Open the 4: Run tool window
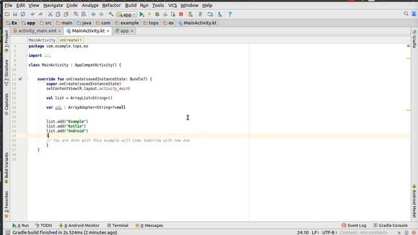Image resolution: width=418 pixels, height=235 pixels. pyautogui.click(x=20, y=225)
